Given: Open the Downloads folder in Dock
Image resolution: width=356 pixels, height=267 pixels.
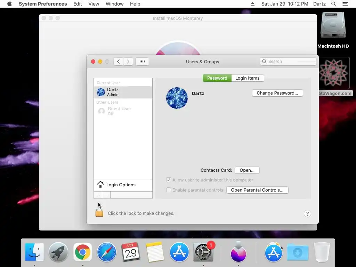Looking at the screenshot, I should [298, 252].
